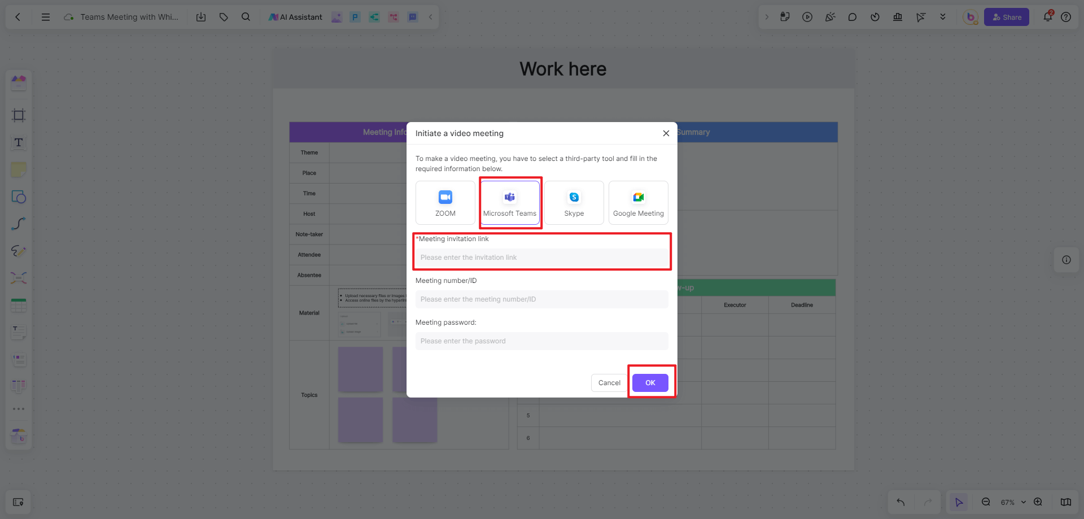Open comments with speech bubble icon

pyautogui.click(x=853, y=17)
